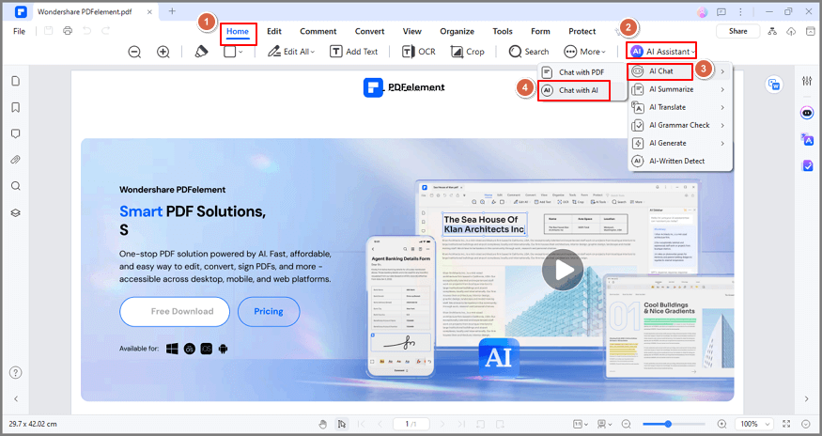This screenshot has width=822, height=436.
Task: Open the Edit All dropdown
Action: [291, 52]
